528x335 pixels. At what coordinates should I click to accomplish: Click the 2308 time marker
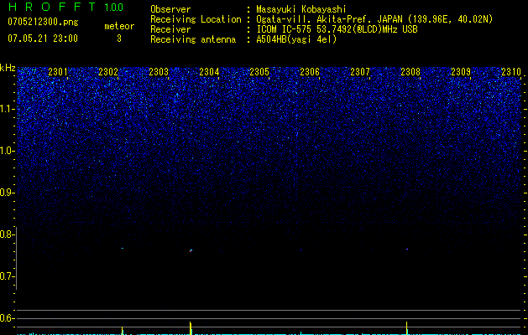click(410, 72)
